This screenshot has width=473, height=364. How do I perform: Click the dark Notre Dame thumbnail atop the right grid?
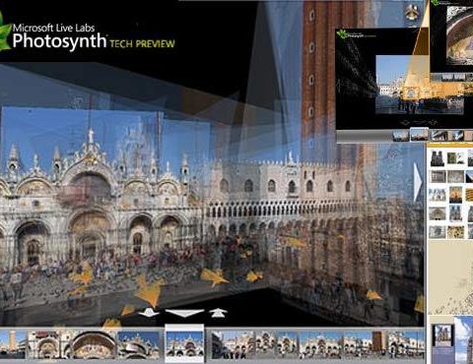click(438, 158)
